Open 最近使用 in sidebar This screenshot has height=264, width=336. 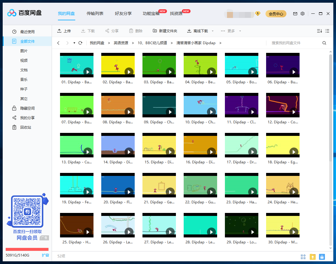(x=27, y=32)
